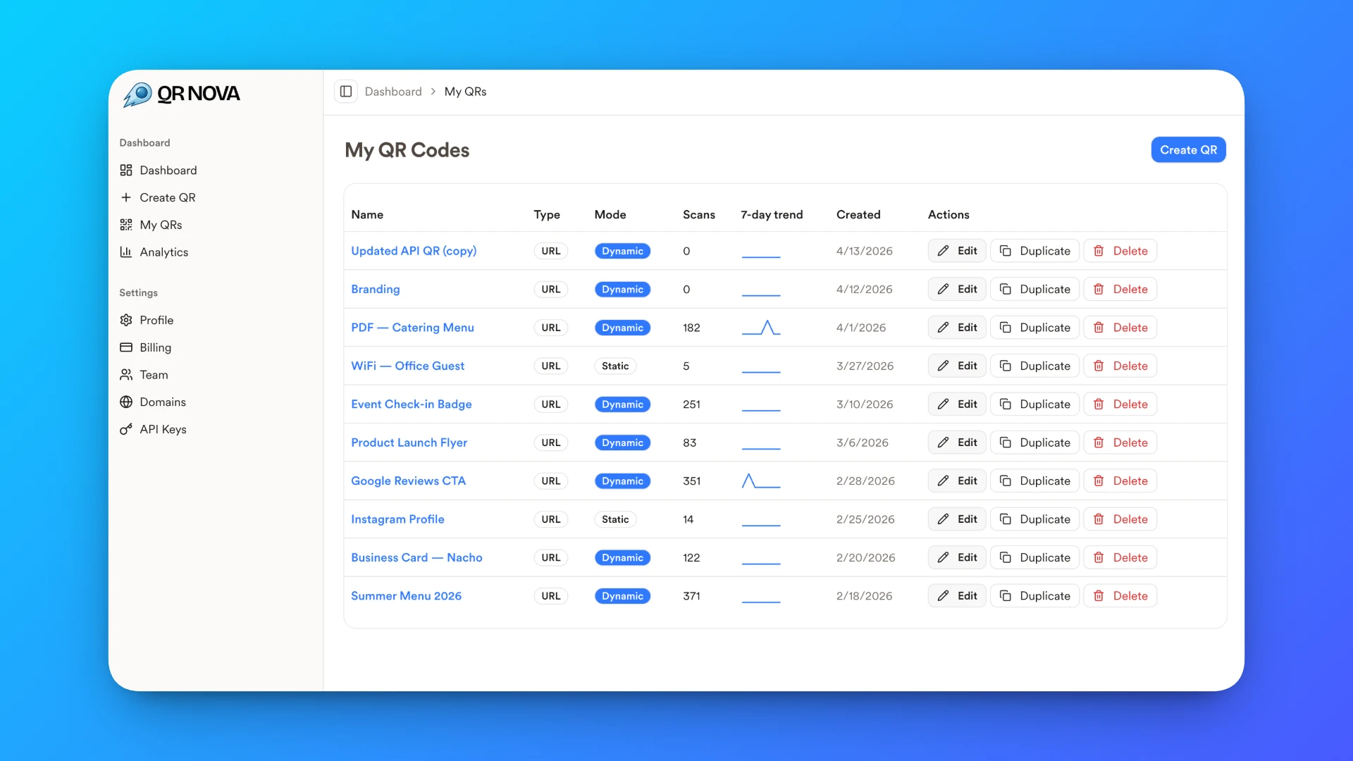Open Billing settings page
Viewport: 1353px width, 761px height.
click(155, 347)
